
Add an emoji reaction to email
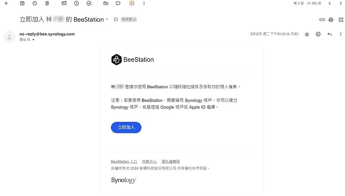pyautogui.click(x=318, y=34)
